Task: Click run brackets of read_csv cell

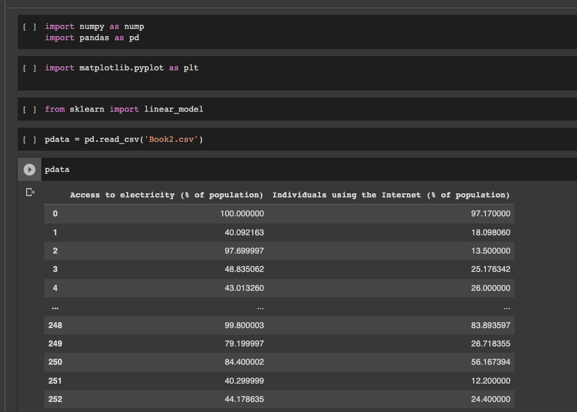Action: pyautogui.click(x=30, y=140)
